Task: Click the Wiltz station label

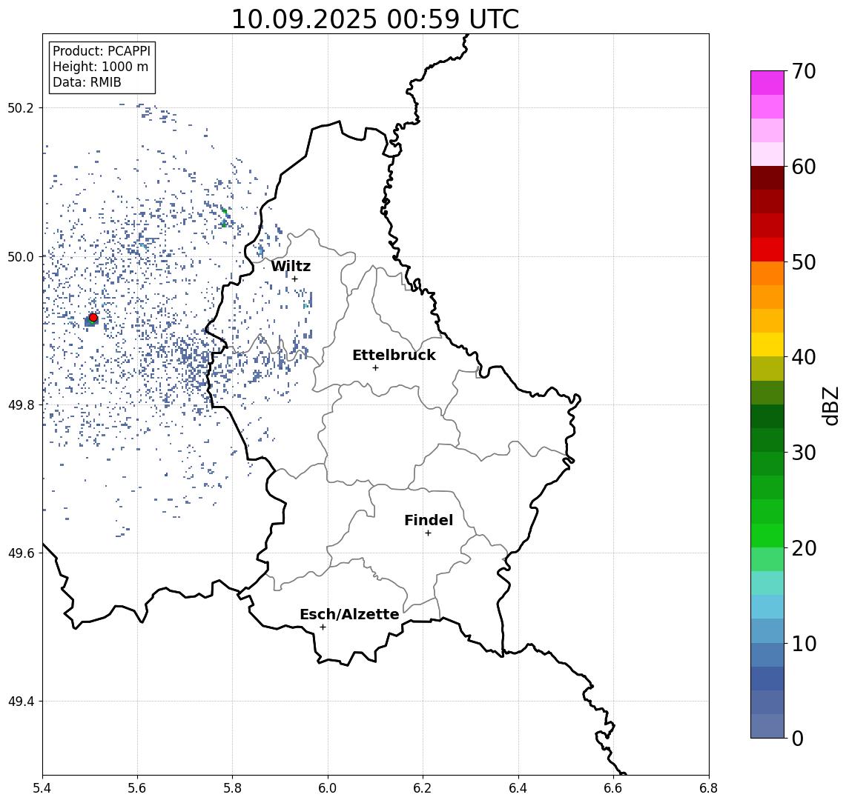Action: point(291,266)
